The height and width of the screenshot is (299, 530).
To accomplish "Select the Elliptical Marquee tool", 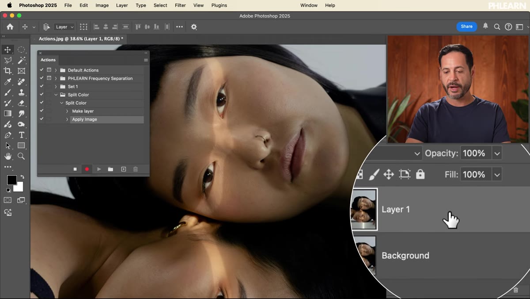I will pos(21,50).
